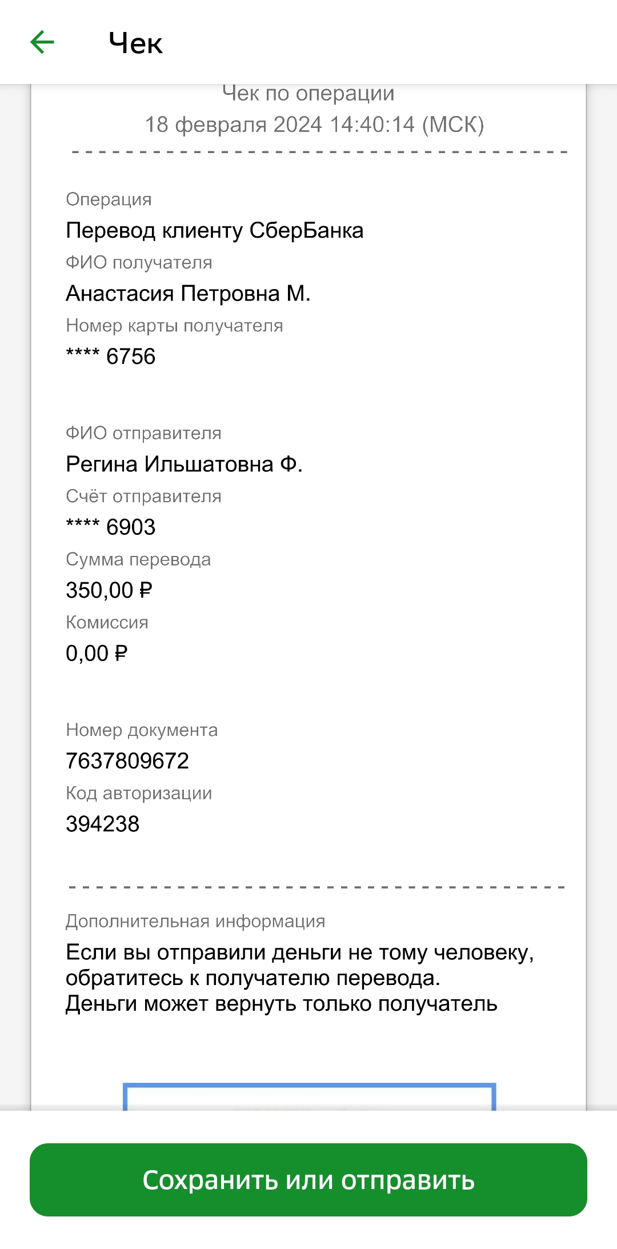Select recipient name Анастасия Петровна М.

coord(188,293)
